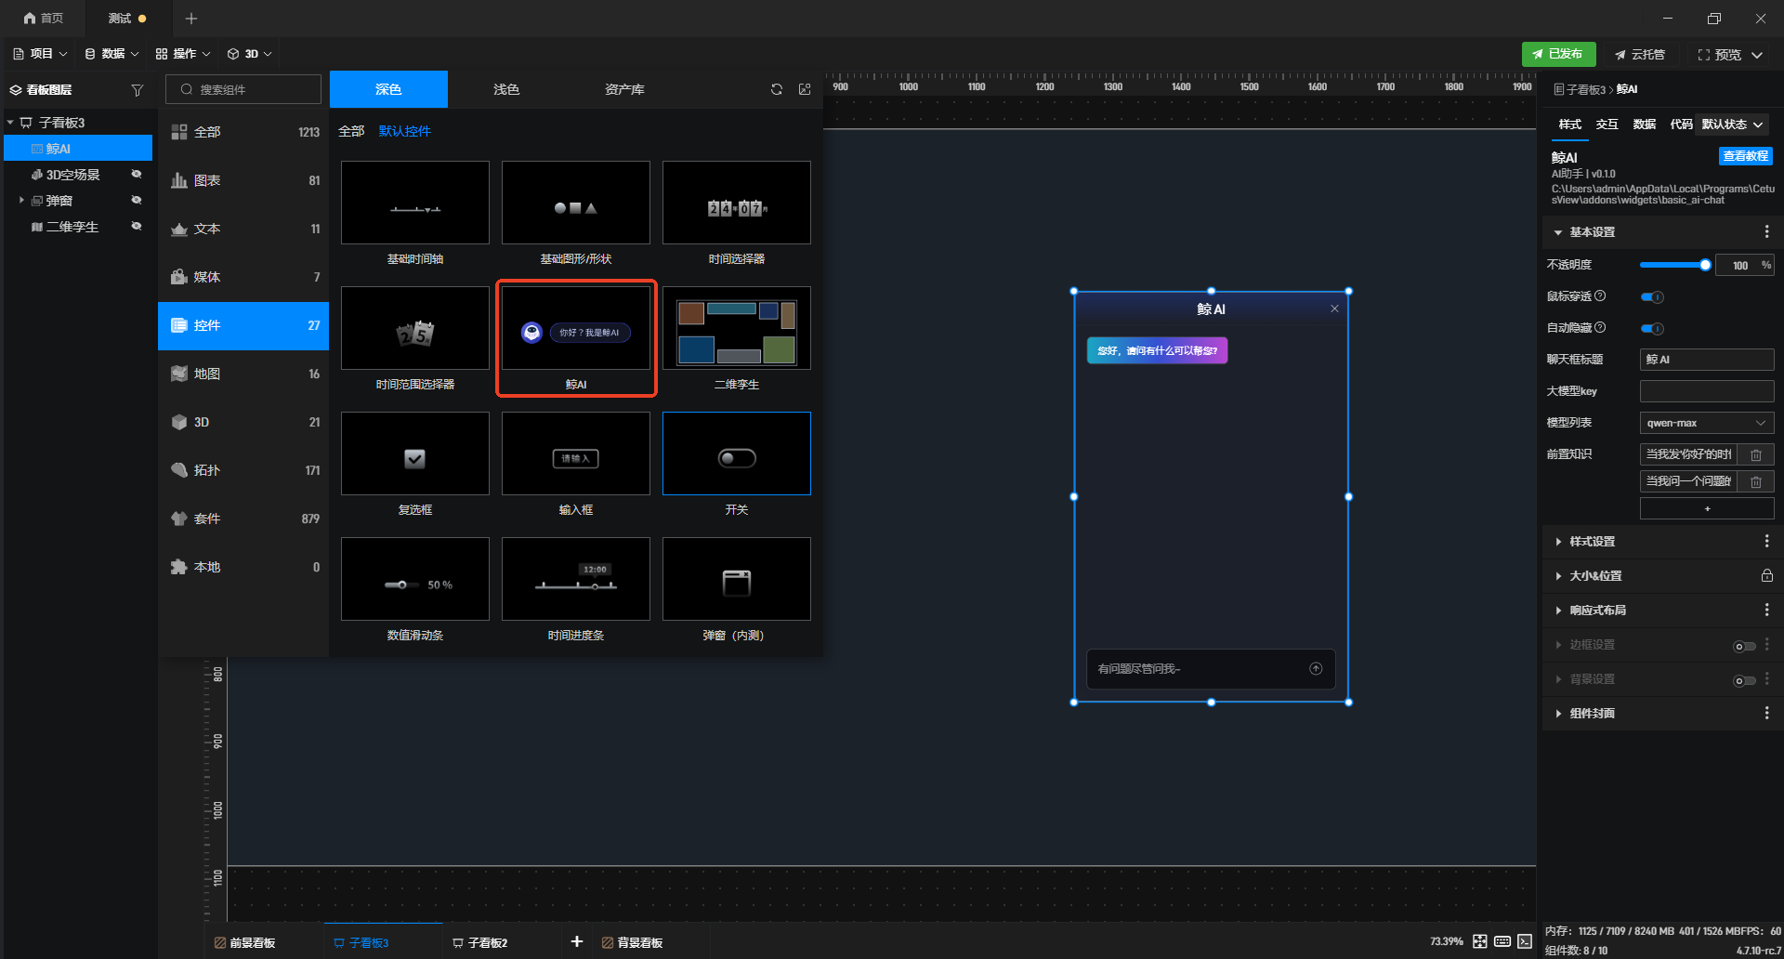This screenshot has height=959, width=1784.
Task: Open the 套件 kit category
Action: (x=243, y=519)
